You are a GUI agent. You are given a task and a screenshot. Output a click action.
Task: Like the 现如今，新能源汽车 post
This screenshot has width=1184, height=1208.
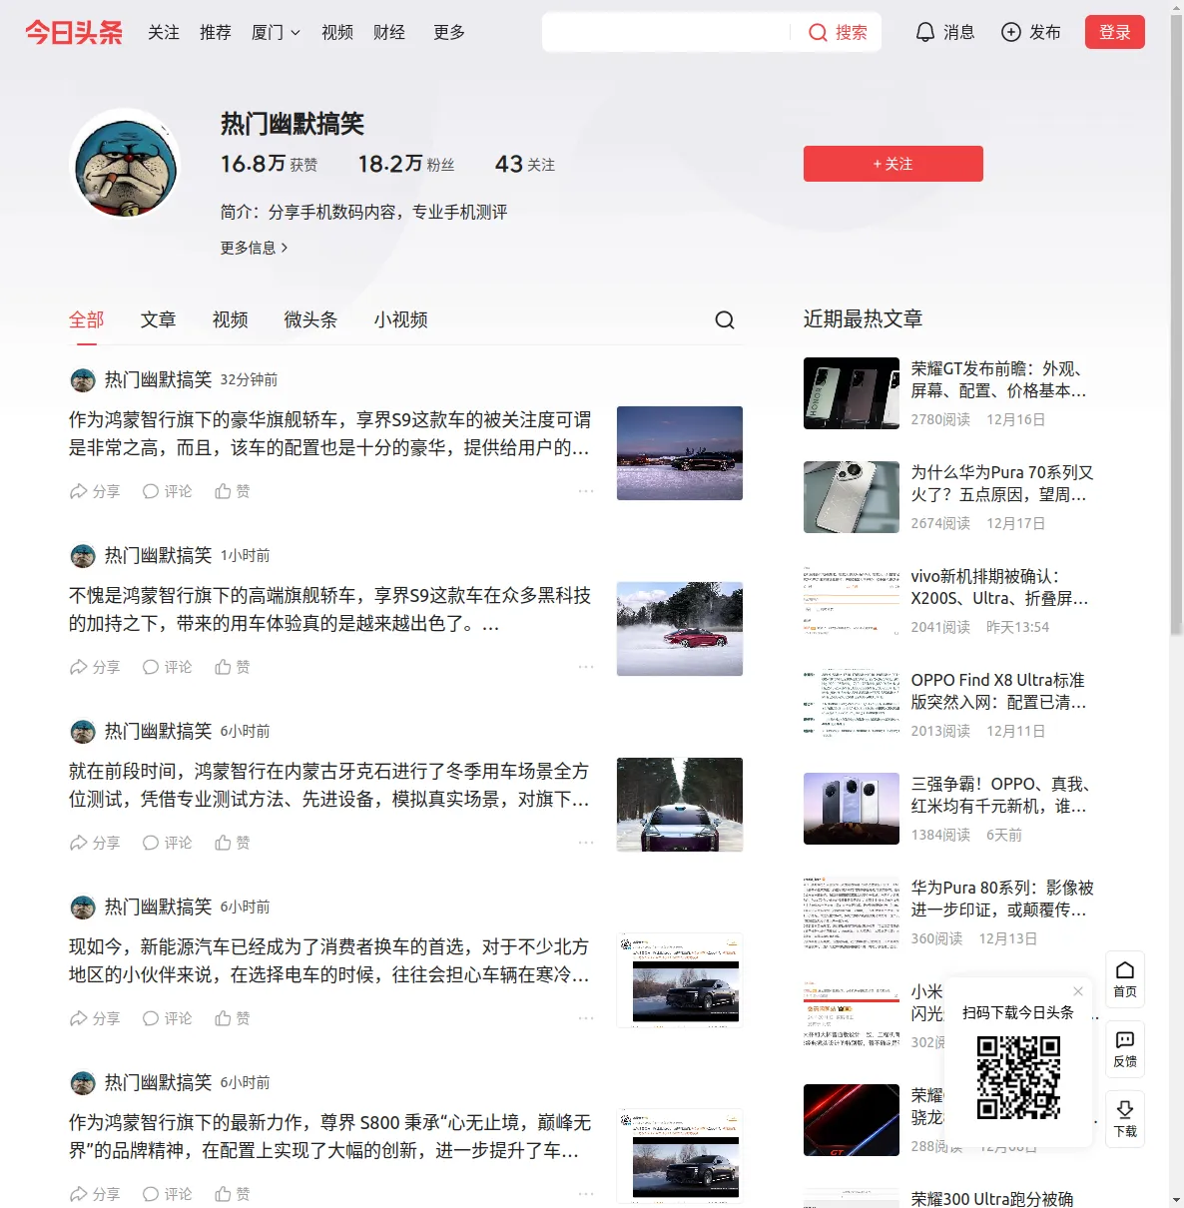(x=233, y=1018)
